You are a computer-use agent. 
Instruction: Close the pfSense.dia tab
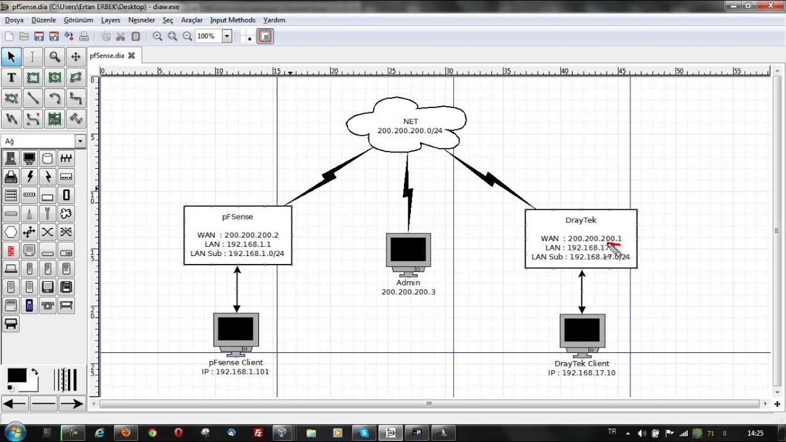131,55
